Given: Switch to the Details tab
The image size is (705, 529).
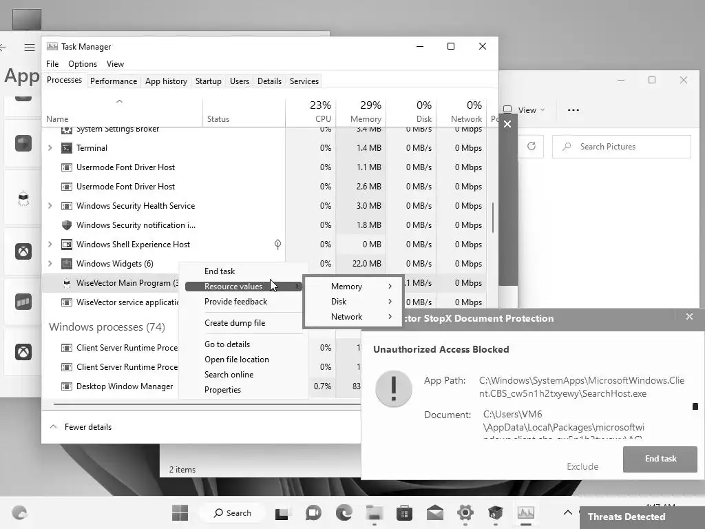Looking at the screenshot, I should (x=269, y=81).
